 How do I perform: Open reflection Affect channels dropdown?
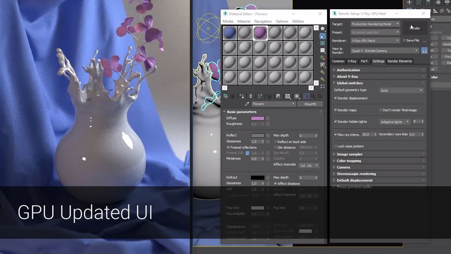[309, 165]
